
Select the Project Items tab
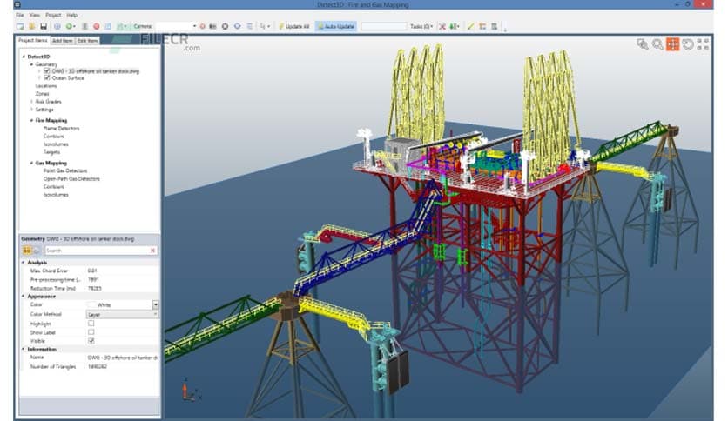click(32, 40)
